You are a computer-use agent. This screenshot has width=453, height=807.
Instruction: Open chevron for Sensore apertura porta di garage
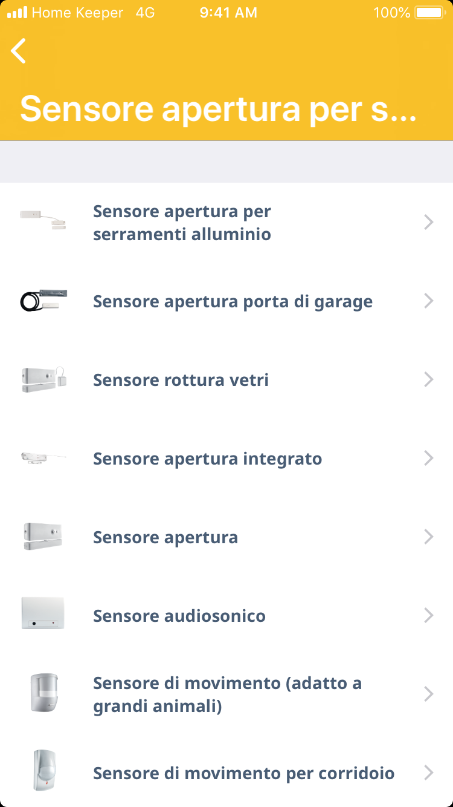coord(429,301)
